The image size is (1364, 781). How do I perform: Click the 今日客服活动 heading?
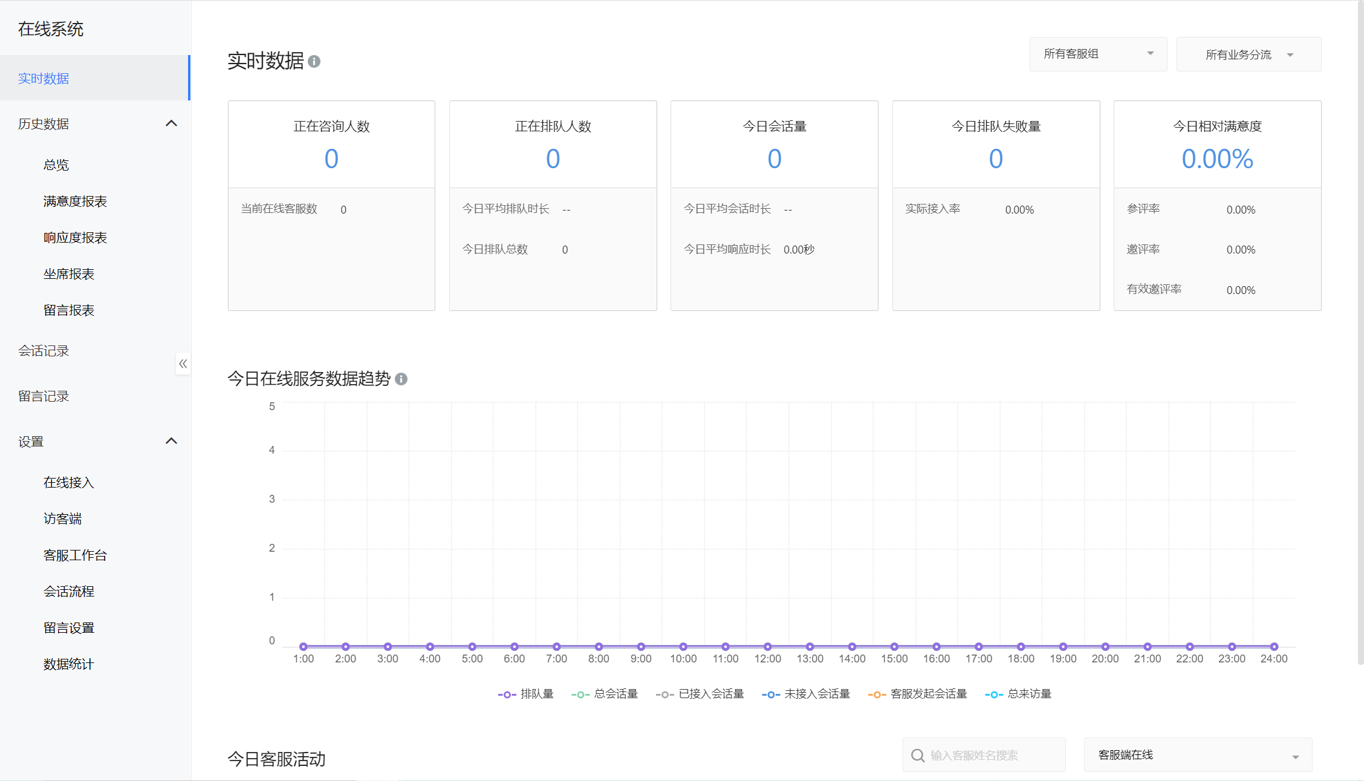276,759
